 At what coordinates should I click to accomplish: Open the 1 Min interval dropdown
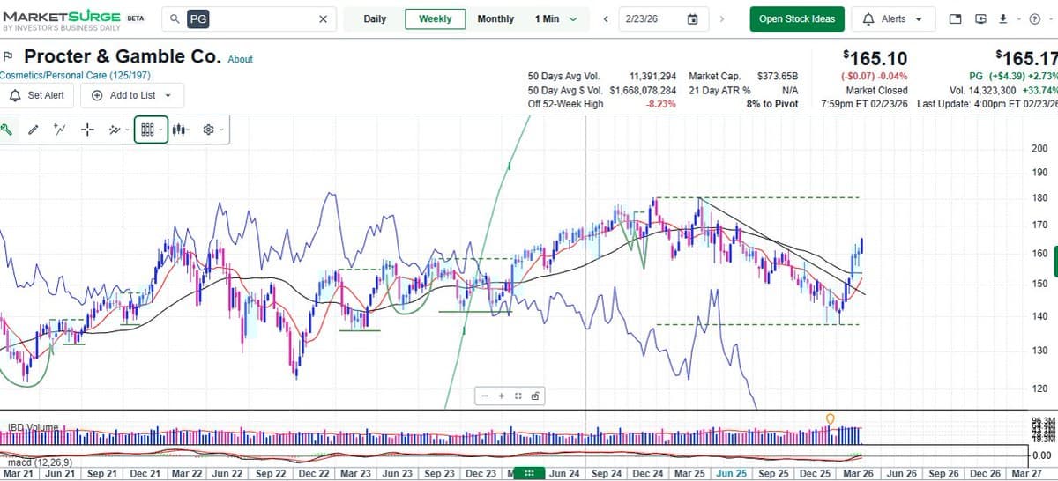(555, 18)
